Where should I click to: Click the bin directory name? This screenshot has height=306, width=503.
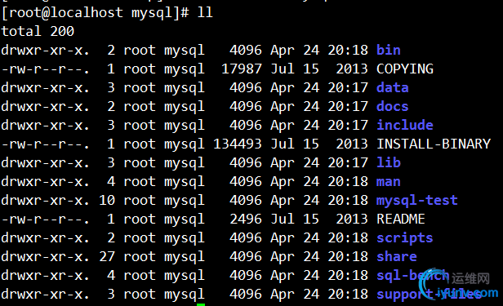[388, 50]
